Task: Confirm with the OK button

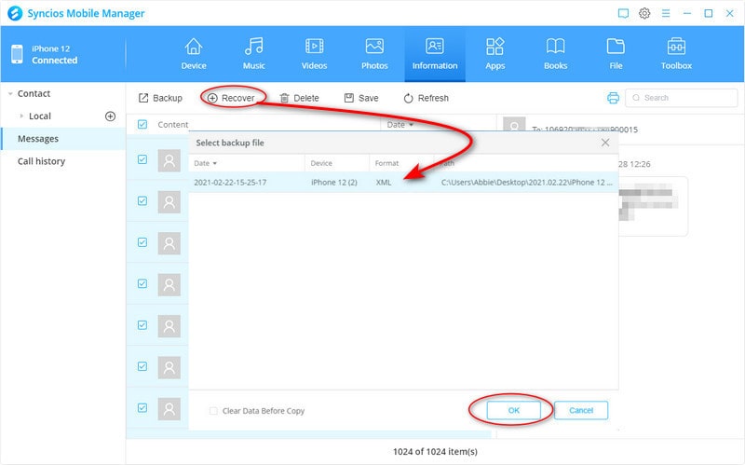Action: tap(514, 410)
